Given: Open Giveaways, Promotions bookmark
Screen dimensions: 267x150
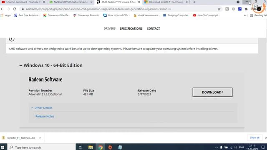Looking at the screenshot, I should (87, 15).
